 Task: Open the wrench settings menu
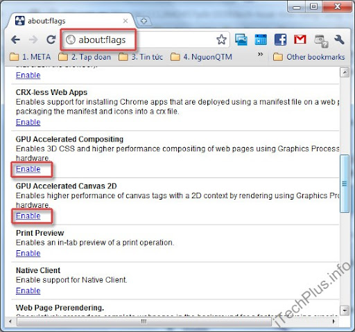tap(339, 40)
